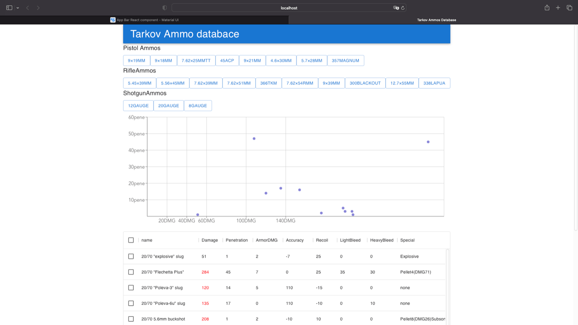Go back with the browser back arrow
The image size is (578, 325).
(28, 8)
